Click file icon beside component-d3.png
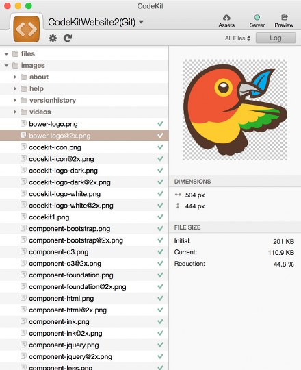The image size is (301, 370). 23,251
